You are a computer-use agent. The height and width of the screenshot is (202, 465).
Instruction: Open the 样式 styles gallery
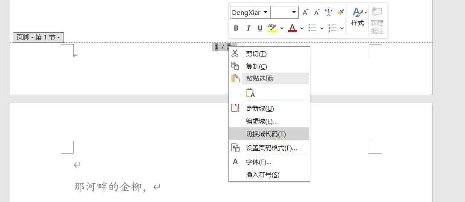[358, 17]
